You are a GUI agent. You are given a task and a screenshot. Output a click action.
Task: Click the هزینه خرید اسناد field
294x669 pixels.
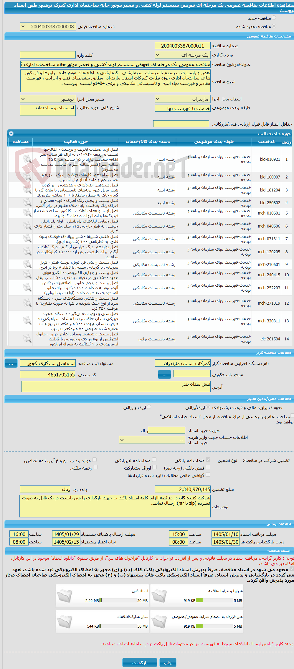tap(166, 431)
